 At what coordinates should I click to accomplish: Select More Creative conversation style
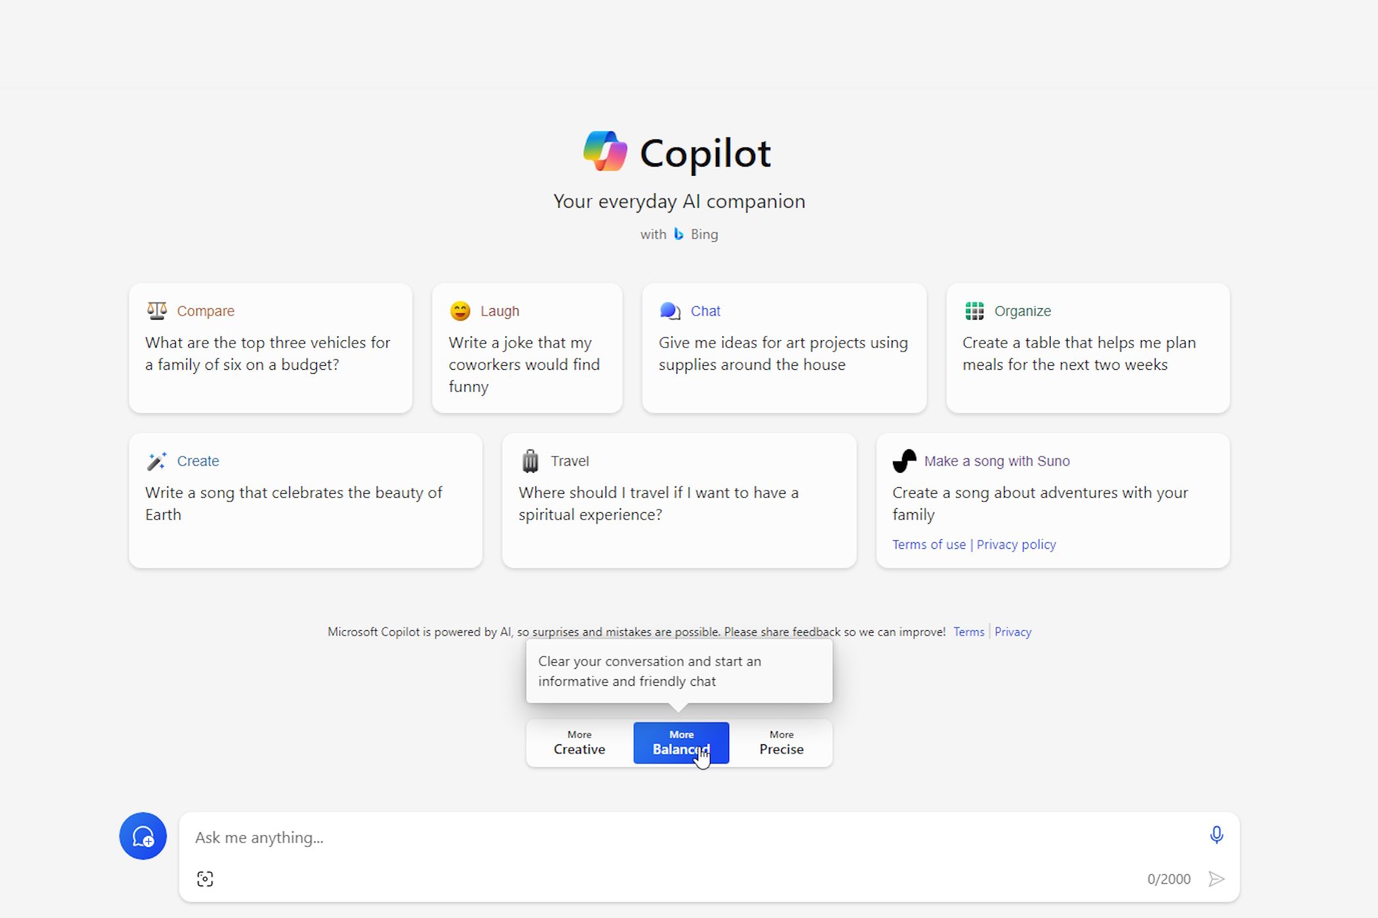(579, 743)
